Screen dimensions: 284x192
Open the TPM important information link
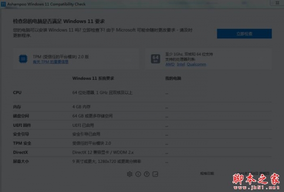click(51, 62)
